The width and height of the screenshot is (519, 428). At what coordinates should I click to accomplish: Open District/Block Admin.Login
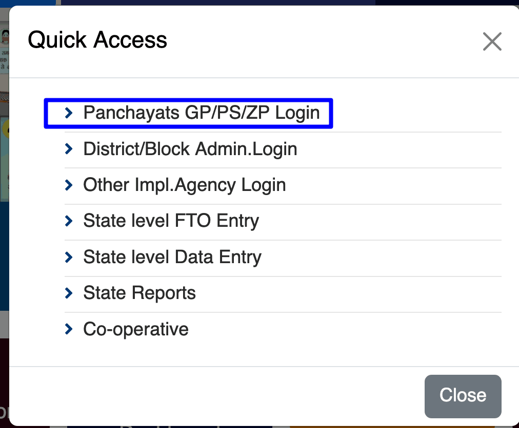(190, 149)
